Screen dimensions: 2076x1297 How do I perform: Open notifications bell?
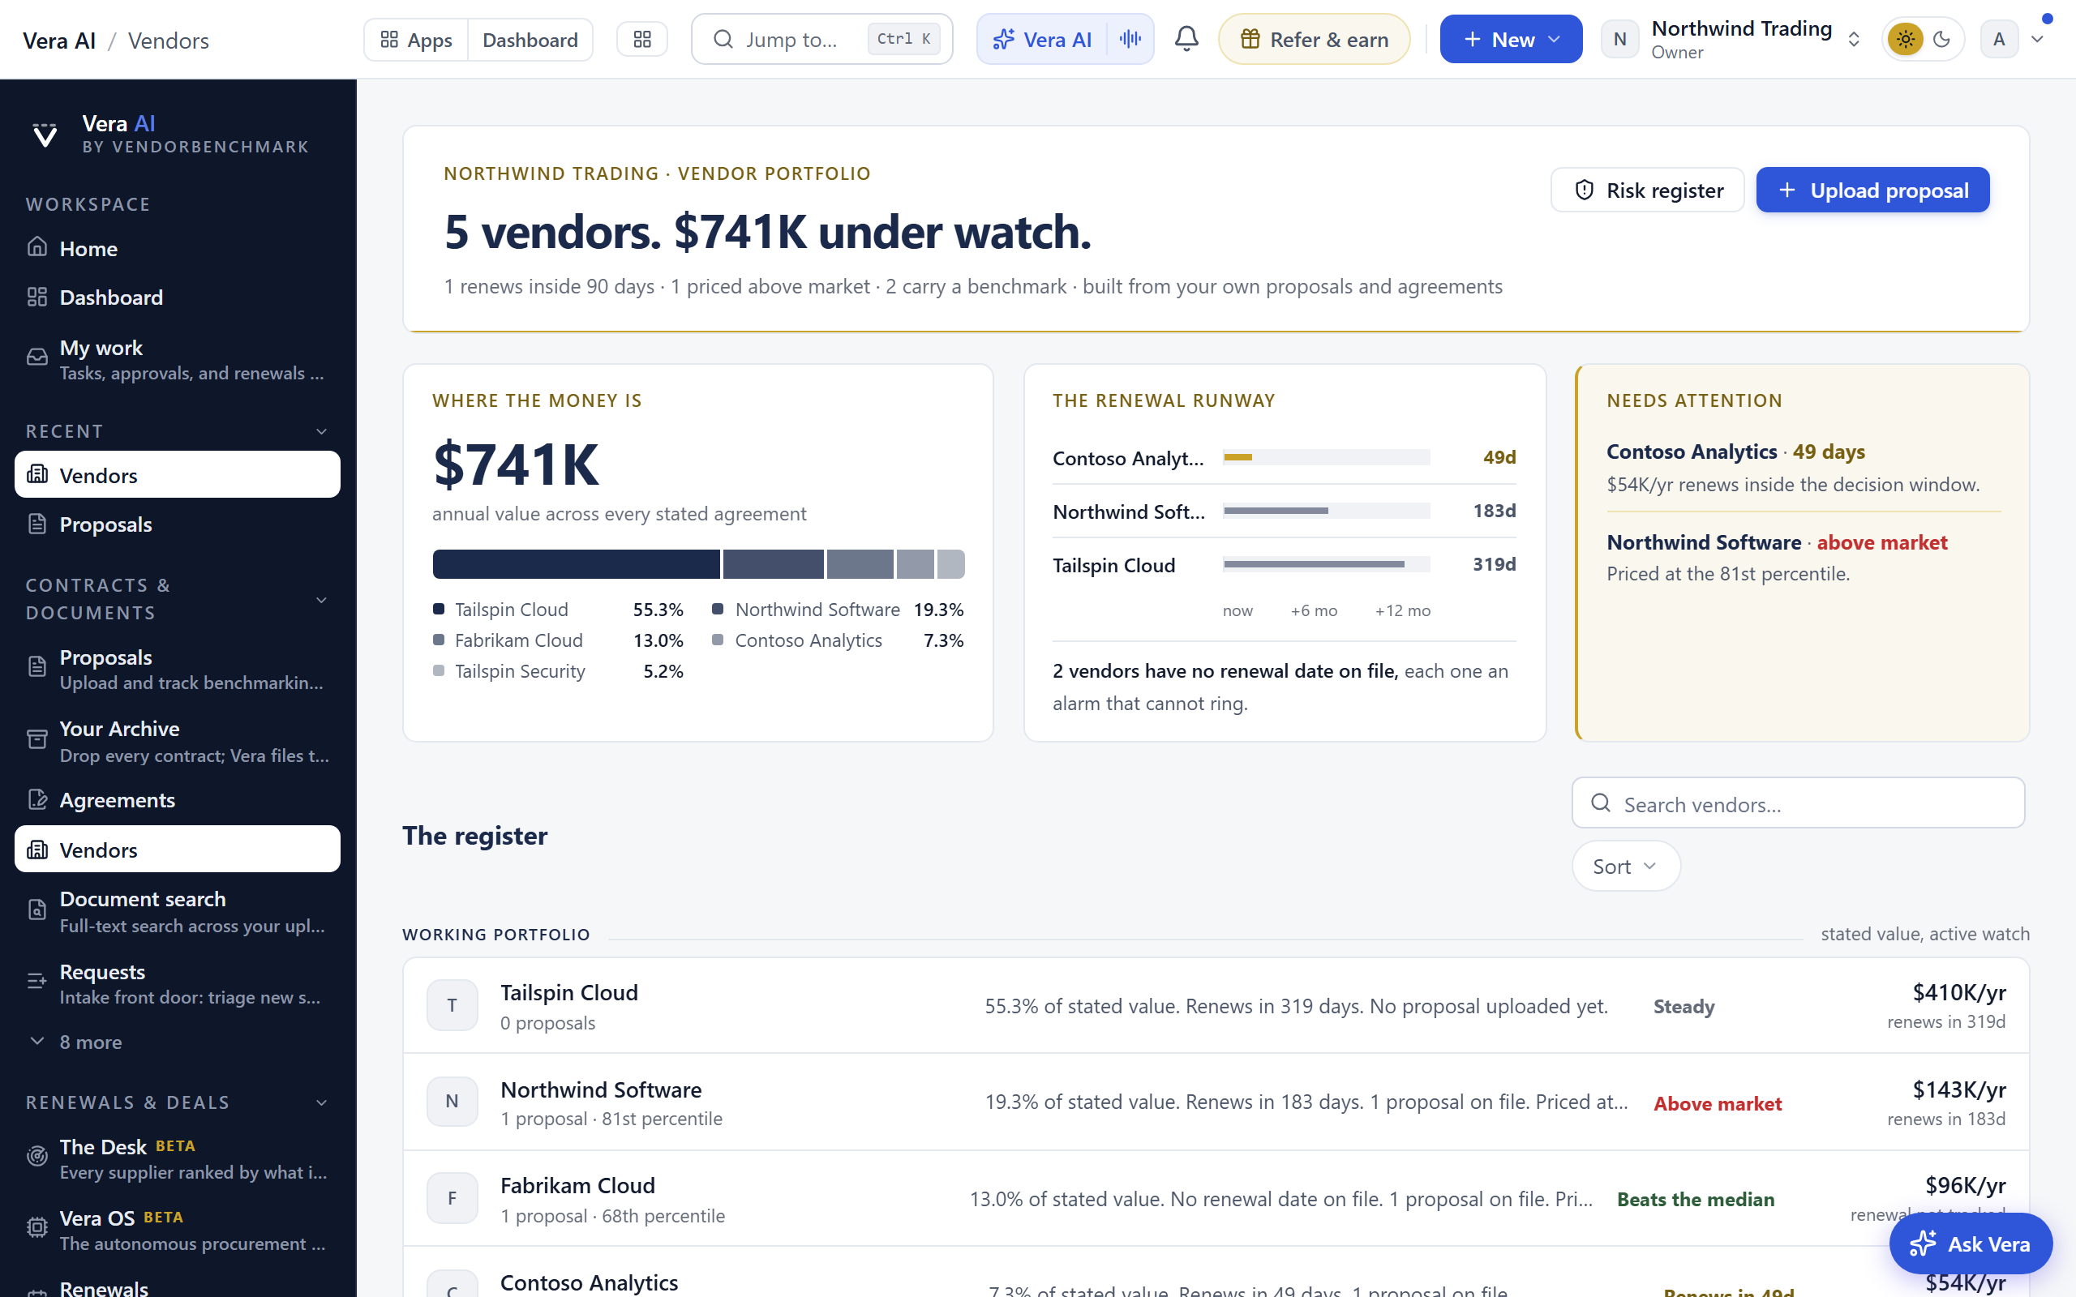pos(1186,39)
